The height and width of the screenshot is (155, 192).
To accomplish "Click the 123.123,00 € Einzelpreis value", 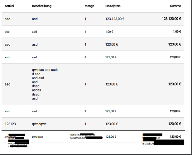I will (115, 19).
